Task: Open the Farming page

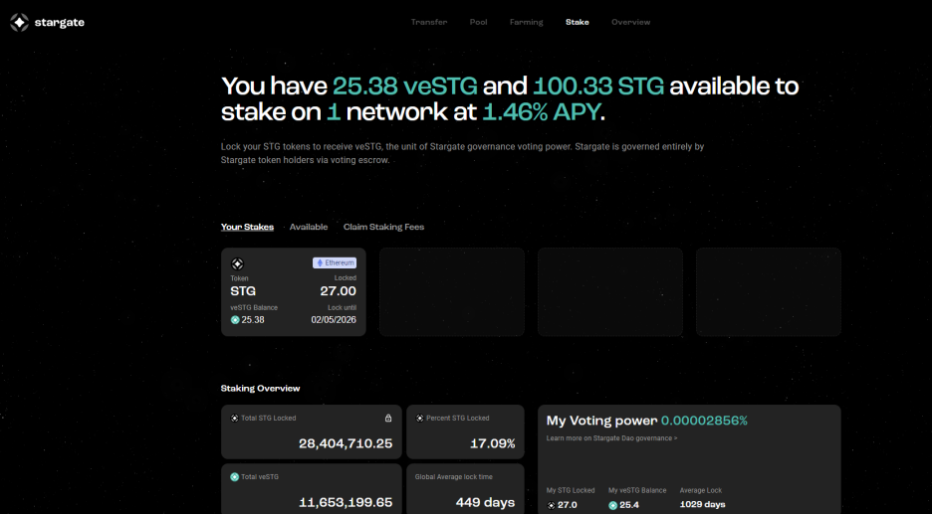Action: 526,22
